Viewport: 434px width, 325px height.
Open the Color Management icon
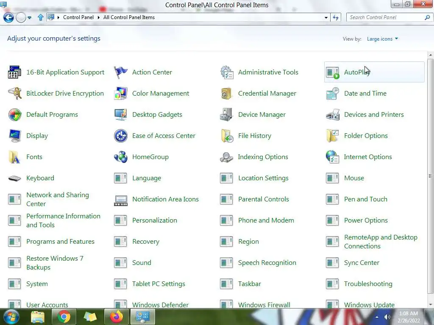tap(121, 94)
